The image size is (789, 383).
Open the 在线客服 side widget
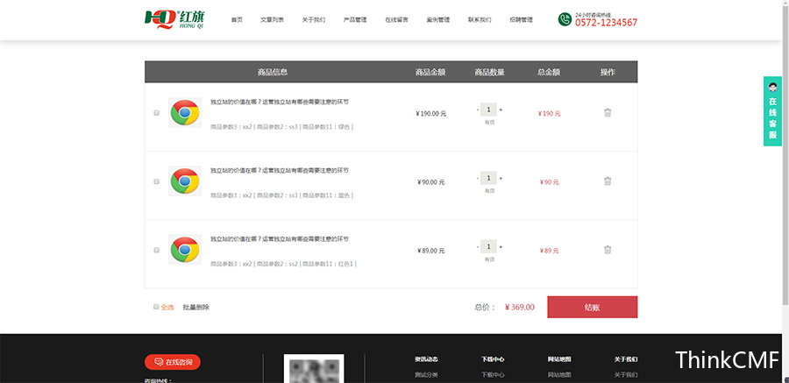(772, 111)
